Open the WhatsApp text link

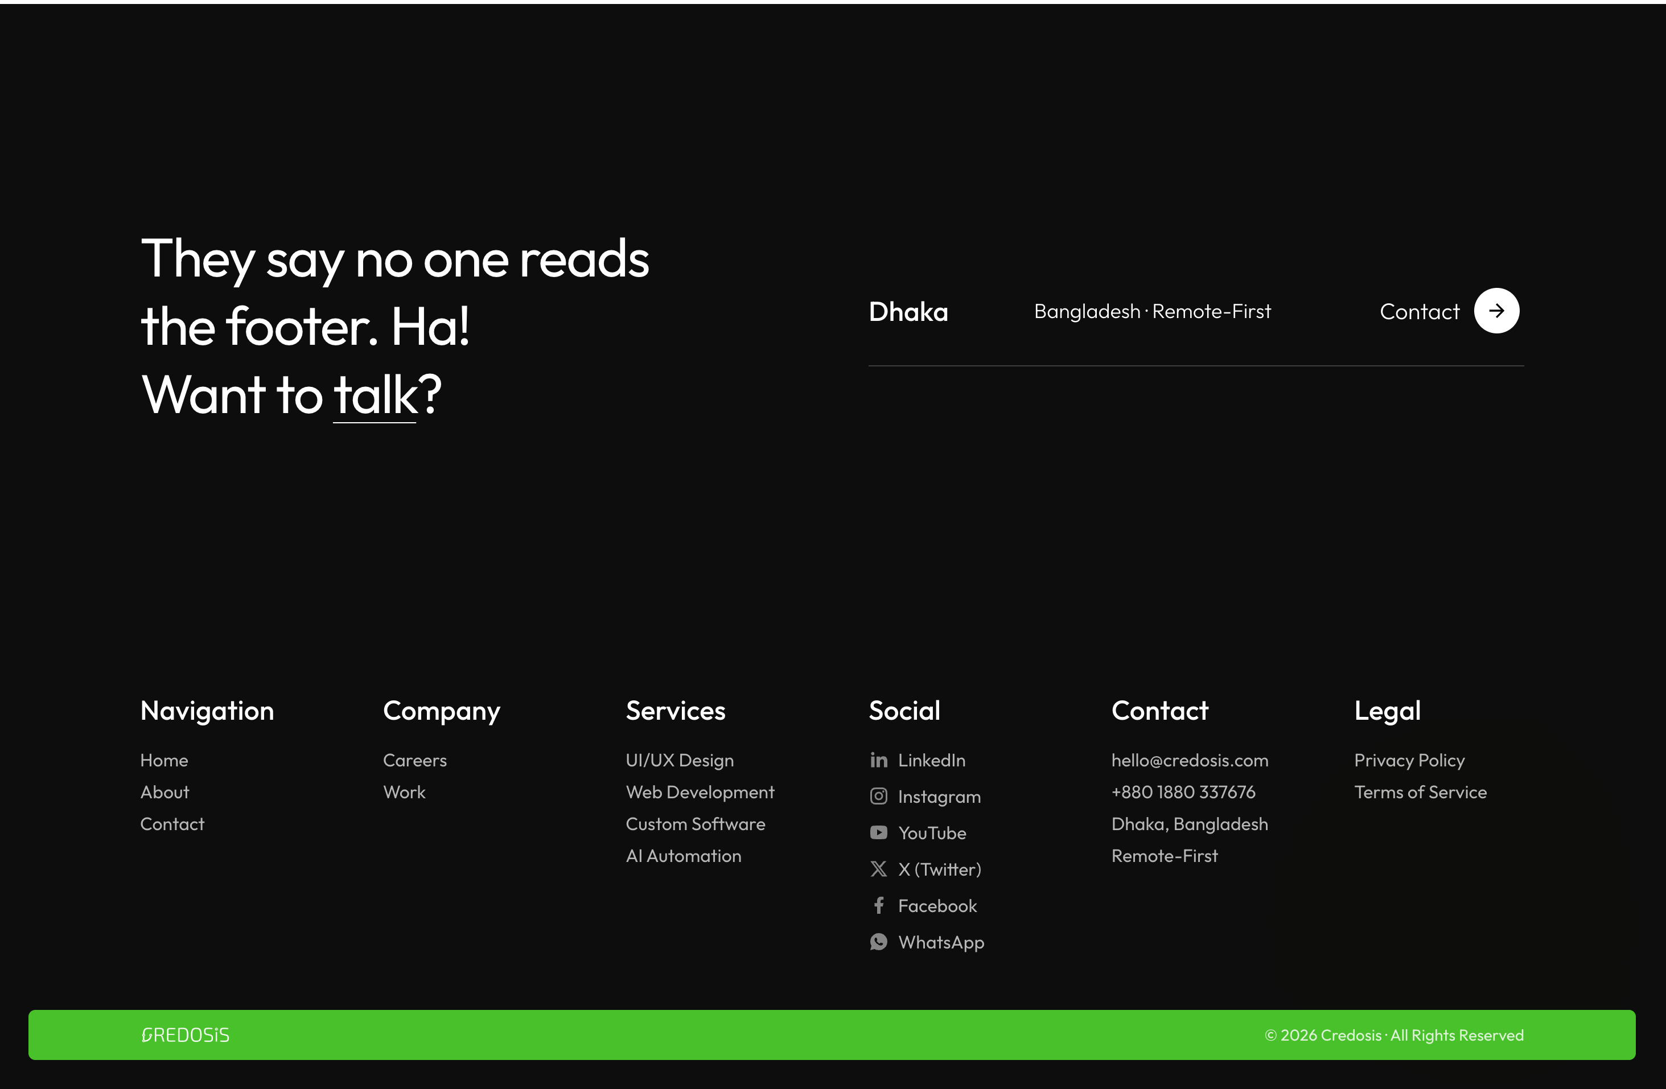[941, 942]
